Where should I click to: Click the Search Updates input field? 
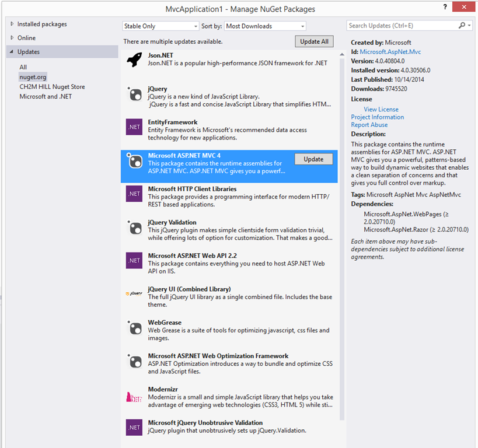pyautogui.click(x=402, y=26)
